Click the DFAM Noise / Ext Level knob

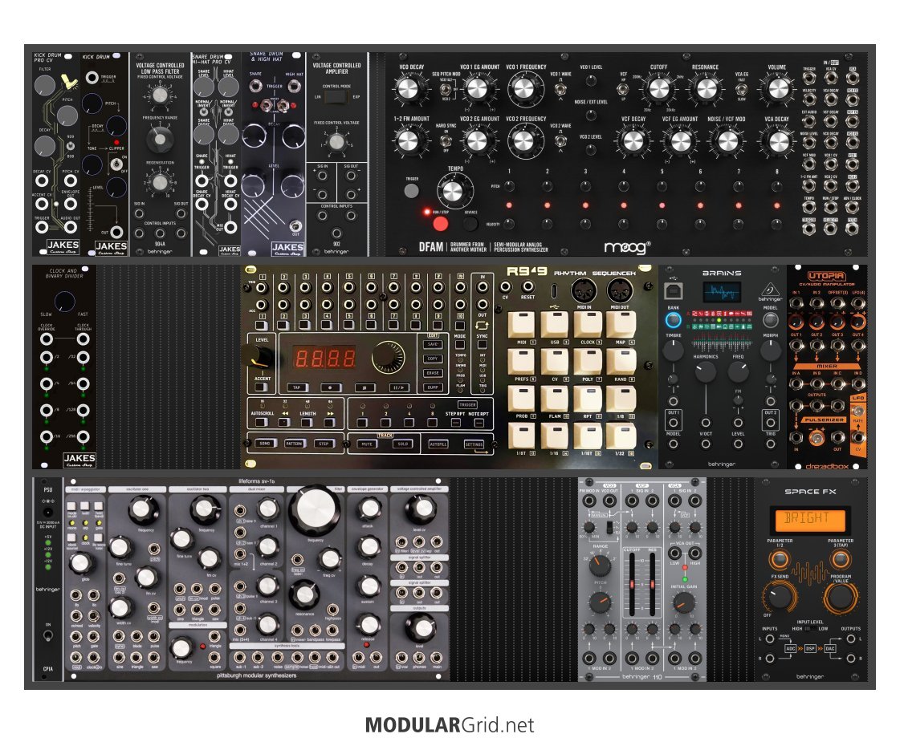pyautogui.click(x=591, y=116)
